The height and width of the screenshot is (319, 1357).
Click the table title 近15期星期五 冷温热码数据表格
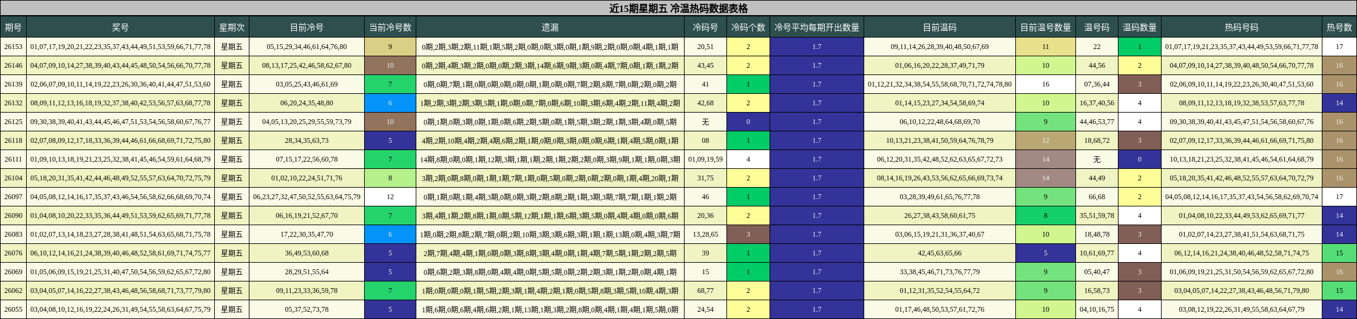tap(678, 8)
